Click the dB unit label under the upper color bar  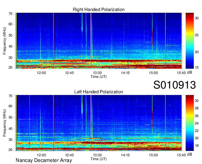point(190,72)
